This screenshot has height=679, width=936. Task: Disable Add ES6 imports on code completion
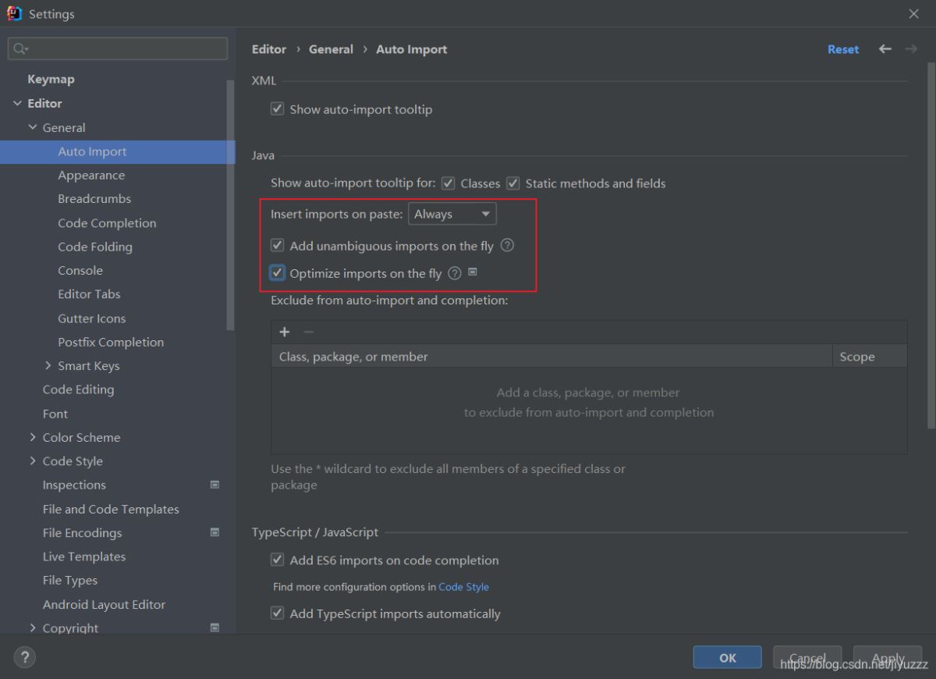point(278,560)
